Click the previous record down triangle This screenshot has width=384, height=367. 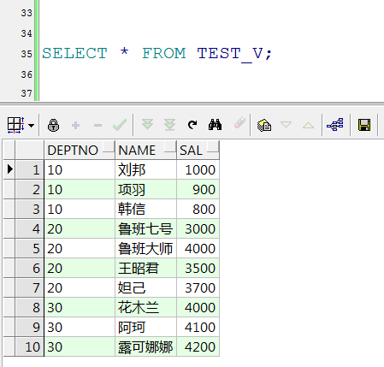[x=286, y=125]
